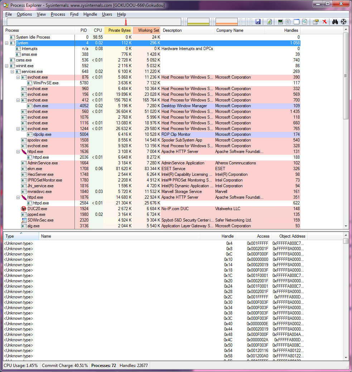Click the WmiPrvSE.exe process icon

30,83
